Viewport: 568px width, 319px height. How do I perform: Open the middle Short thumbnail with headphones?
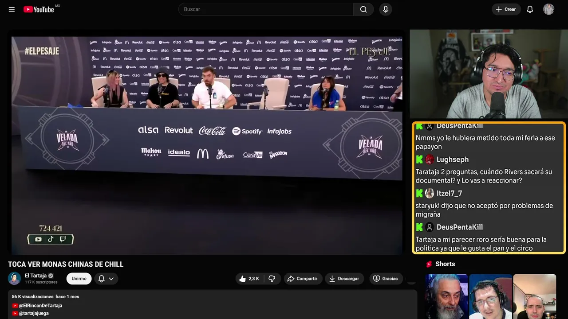[x=490, y=296]
